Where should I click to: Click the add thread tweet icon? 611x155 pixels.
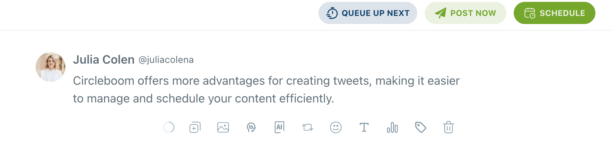pyautogui.click(x=195, y=128)
